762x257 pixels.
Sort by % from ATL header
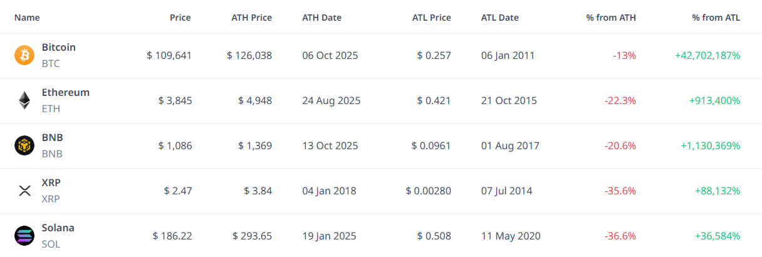pos(716,18)
